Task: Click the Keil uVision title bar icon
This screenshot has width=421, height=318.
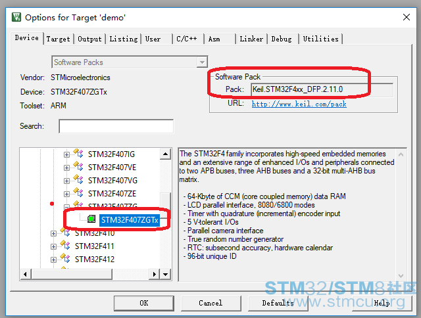Action: pos(16,17)
